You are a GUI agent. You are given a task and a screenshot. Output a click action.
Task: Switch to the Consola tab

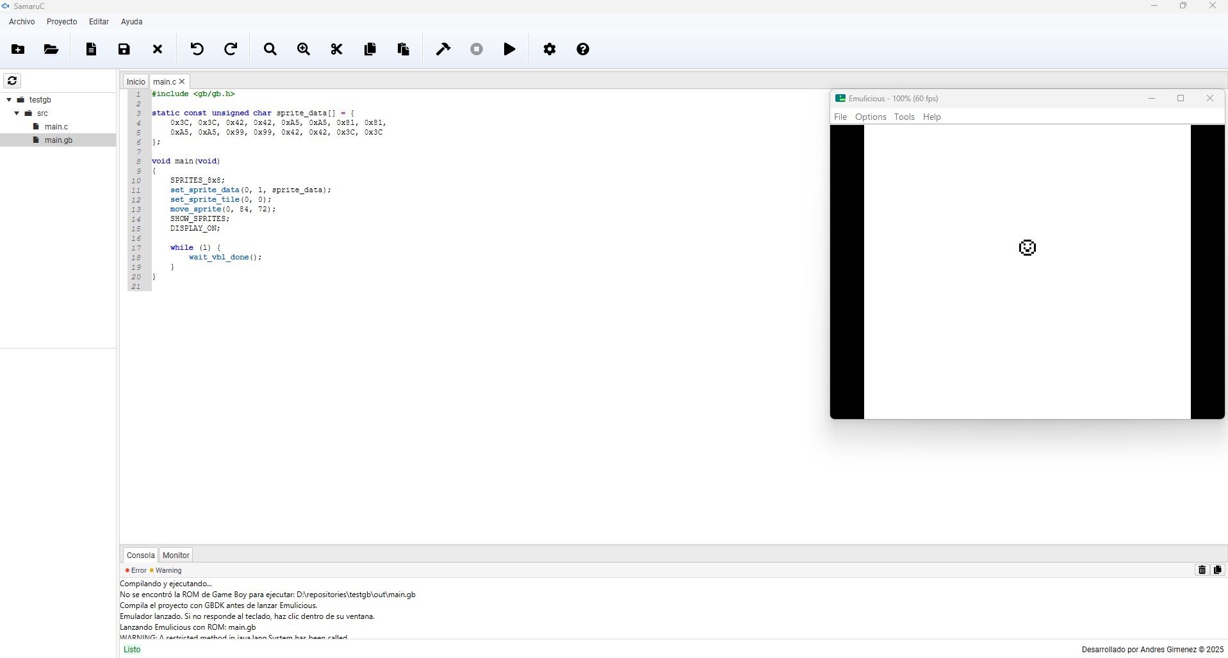coord(140,555)
